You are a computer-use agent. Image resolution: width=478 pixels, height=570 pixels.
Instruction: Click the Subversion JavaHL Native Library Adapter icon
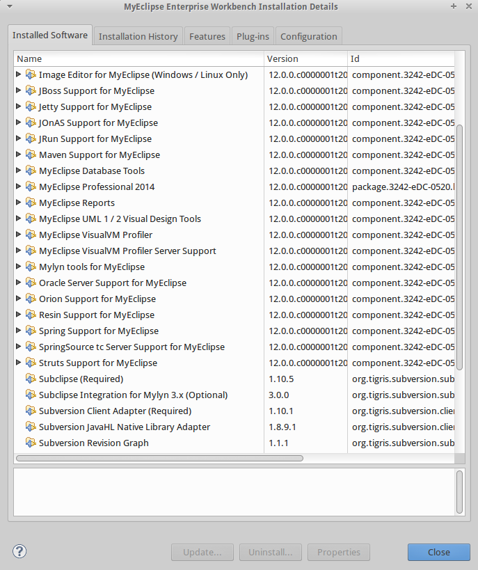point(31,427)
